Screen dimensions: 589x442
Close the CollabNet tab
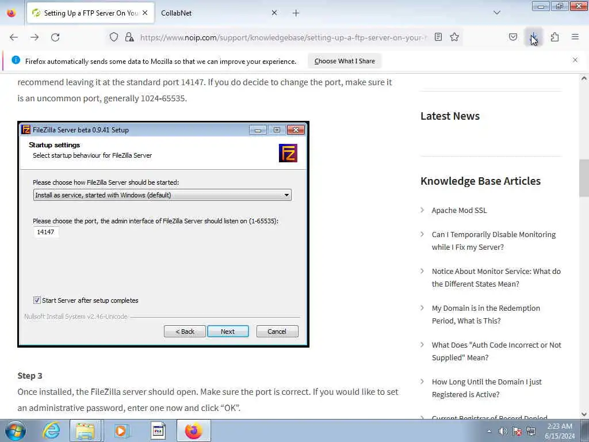[274, 13]
